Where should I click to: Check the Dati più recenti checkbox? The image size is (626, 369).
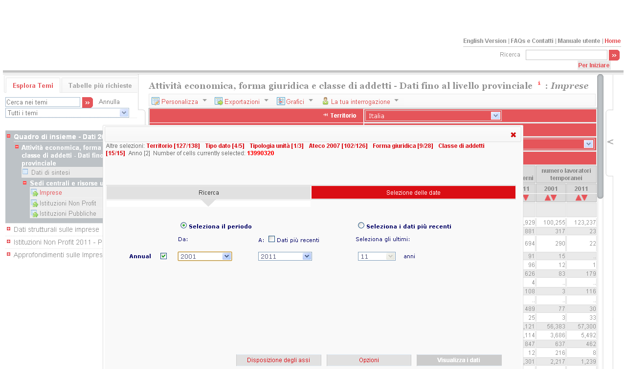point(272,239)
